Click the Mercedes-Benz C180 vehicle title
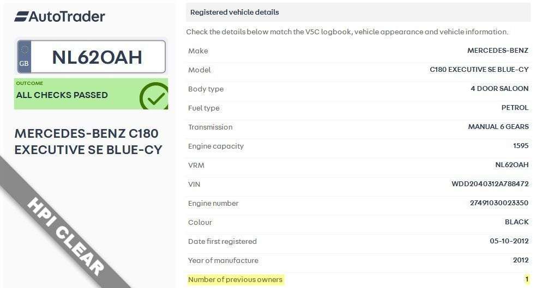Viewport: 536px width, 288px height. click(88, 142)
